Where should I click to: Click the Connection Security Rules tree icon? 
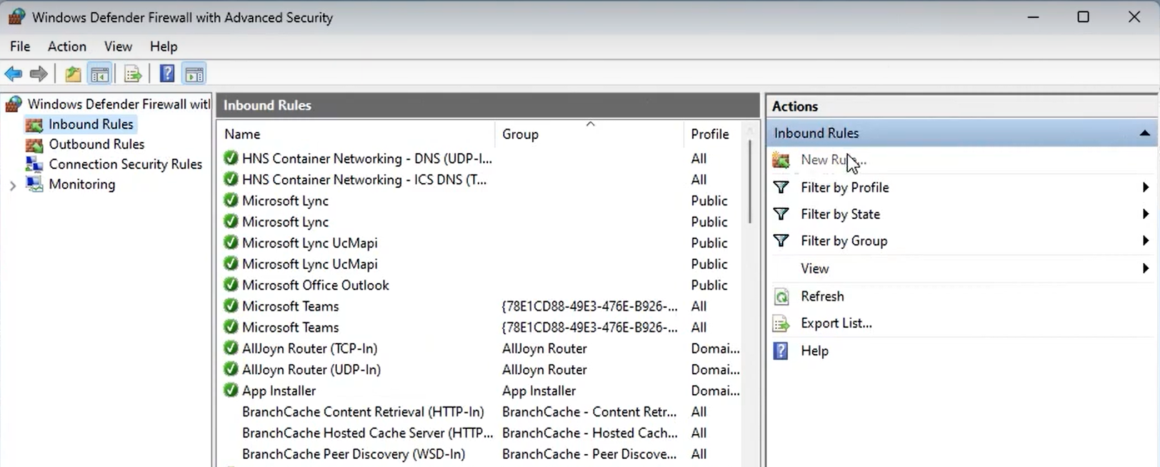click(34, 164)
